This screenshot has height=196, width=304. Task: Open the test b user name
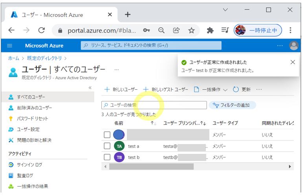(134, 157)
